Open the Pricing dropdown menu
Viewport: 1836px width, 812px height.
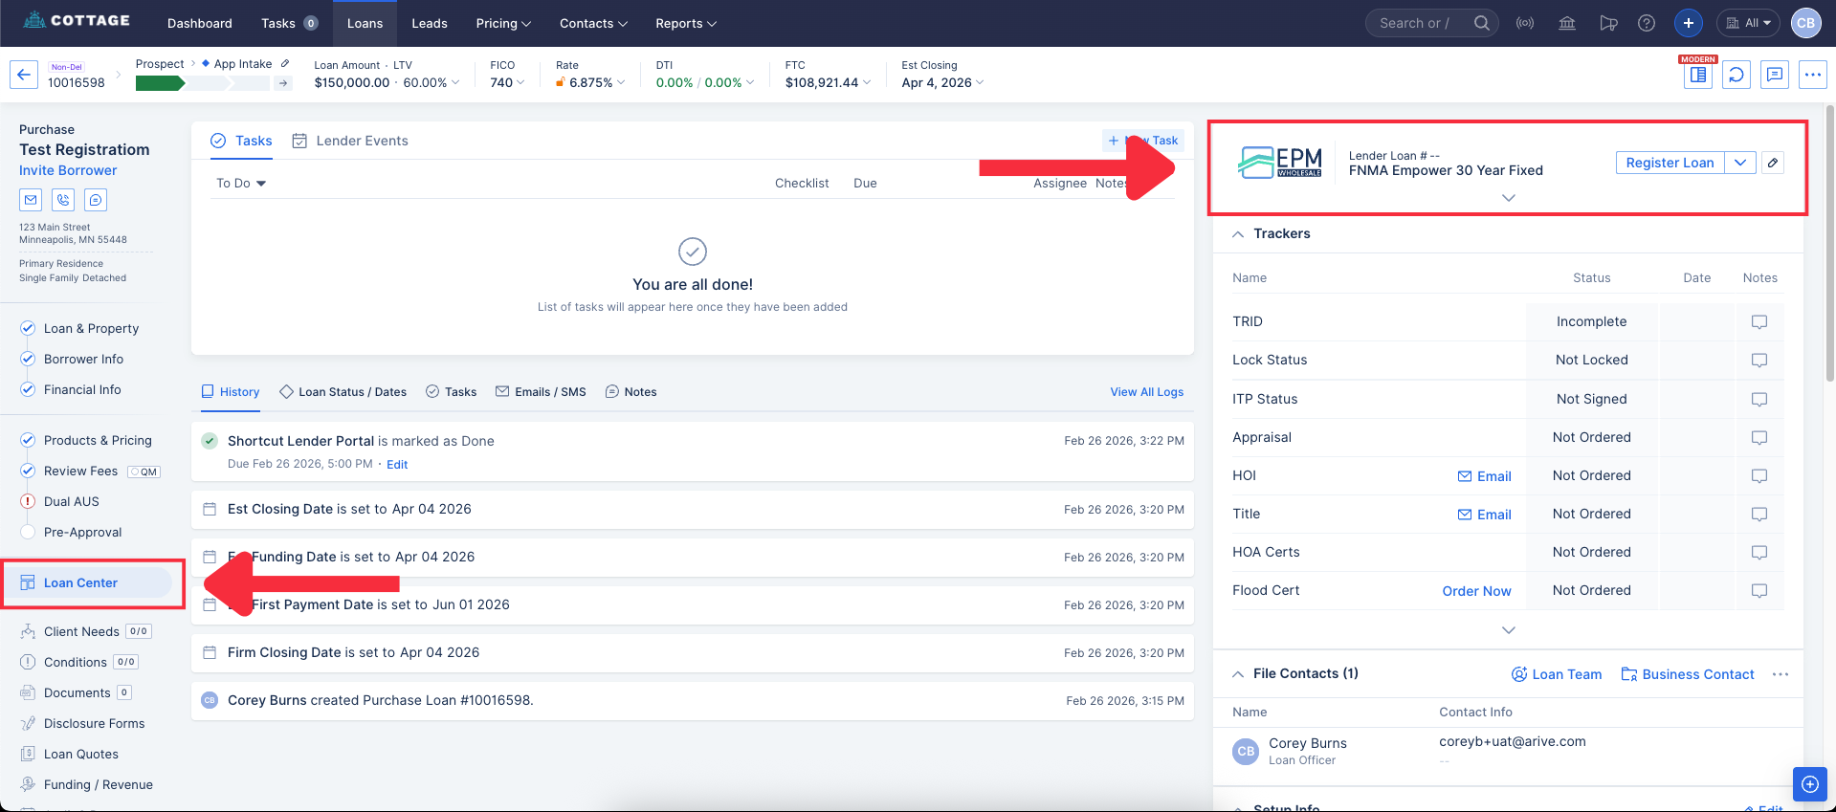click(x=503, y=23)
